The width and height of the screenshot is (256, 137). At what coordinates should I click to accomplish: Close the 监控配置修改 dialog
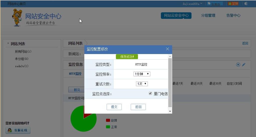(x=167, y=49)
